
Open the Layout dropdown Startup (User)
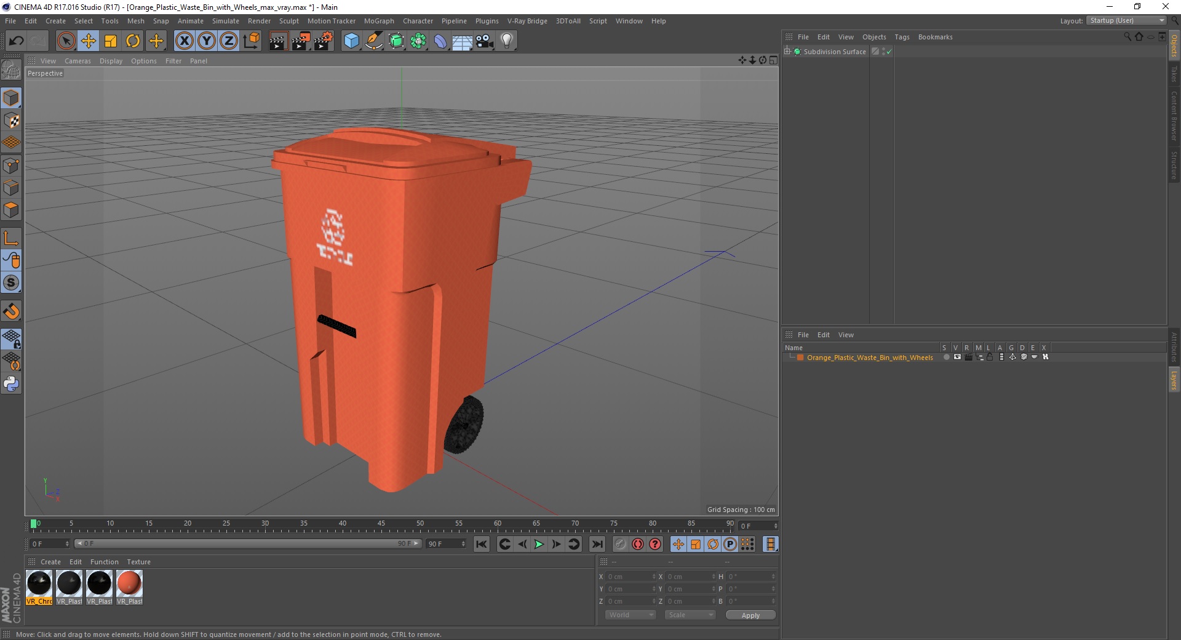click(x=1126, y=20)
